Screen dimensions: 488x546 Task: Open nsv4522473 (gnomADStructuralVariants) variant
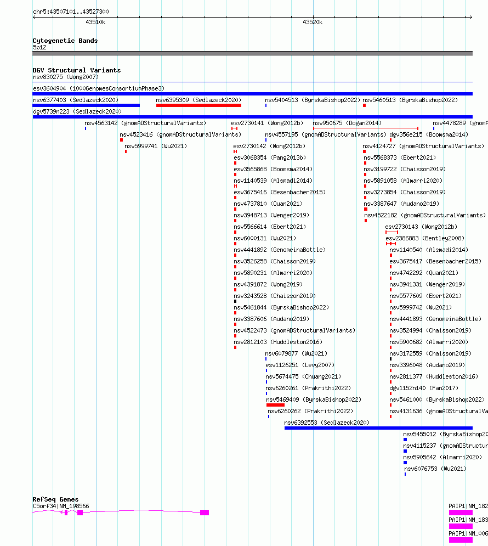(x=294, y=330)
